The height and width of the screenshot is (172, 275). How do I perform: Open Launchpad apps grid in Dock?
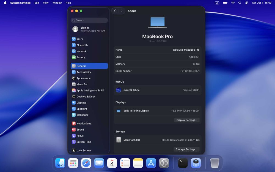73,163
